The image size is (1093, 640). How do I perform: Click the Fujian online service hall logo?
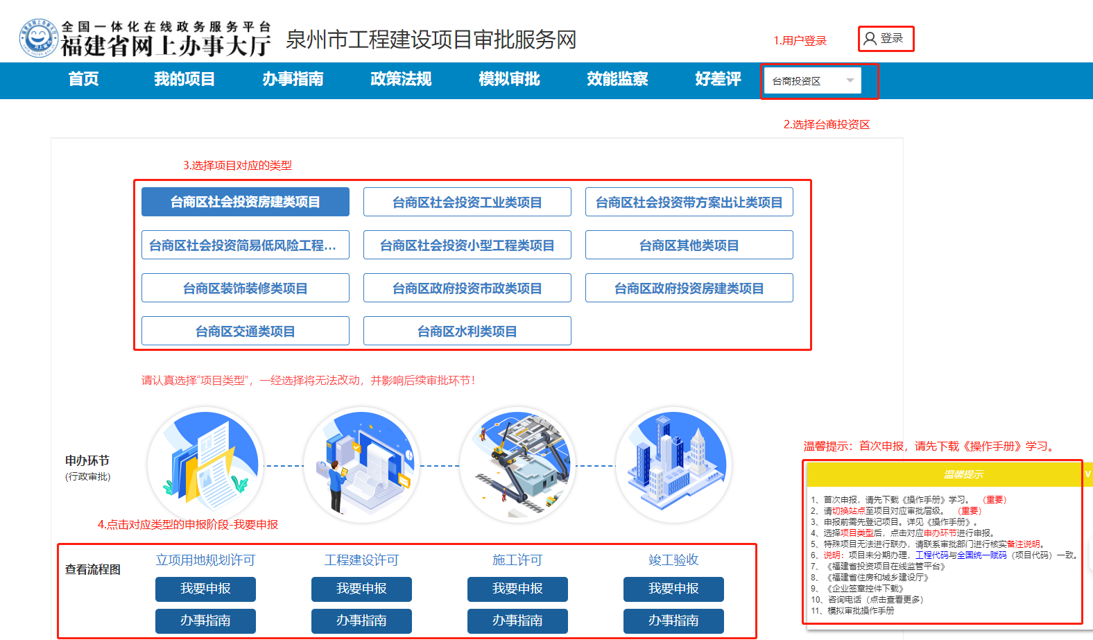[x=39, y=38]
